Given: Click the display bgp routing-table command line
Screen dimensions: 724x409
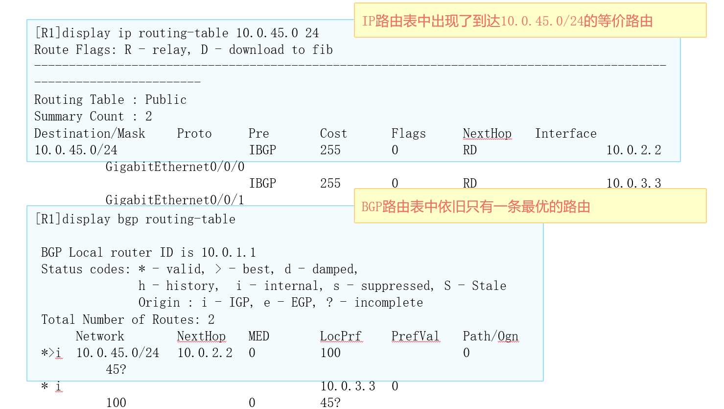Looking at the screenshot, I should pyautogui.click(x=135, y=219).
